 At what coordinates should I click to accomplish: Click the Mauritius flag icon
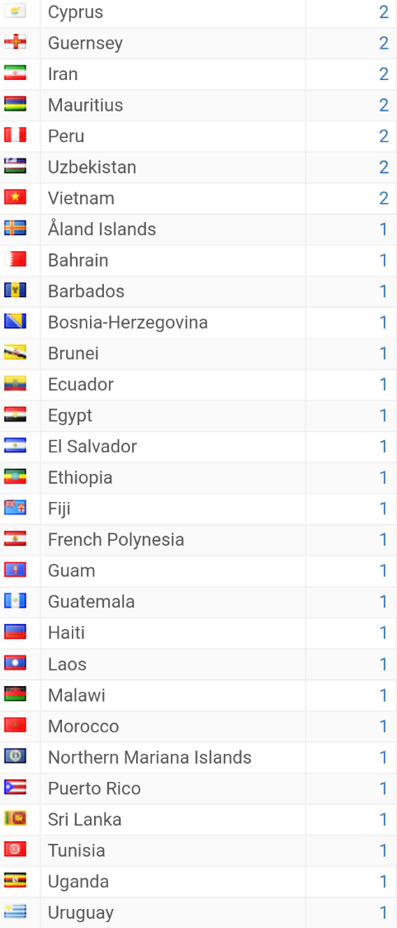coord(15,105)
